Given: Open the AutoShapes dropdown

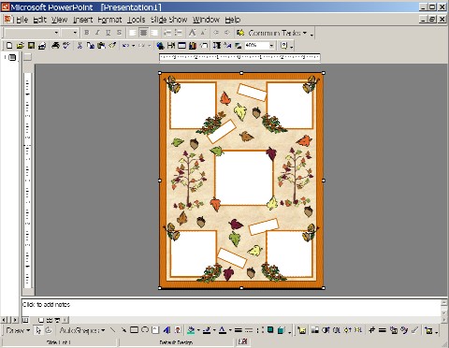Looking at the screenshot, I should tap(82, 330).
